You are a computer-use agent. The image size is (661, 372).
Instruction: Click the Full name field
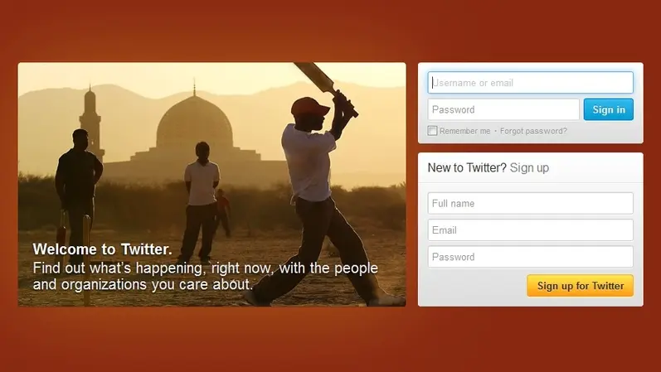click(530, 203)
